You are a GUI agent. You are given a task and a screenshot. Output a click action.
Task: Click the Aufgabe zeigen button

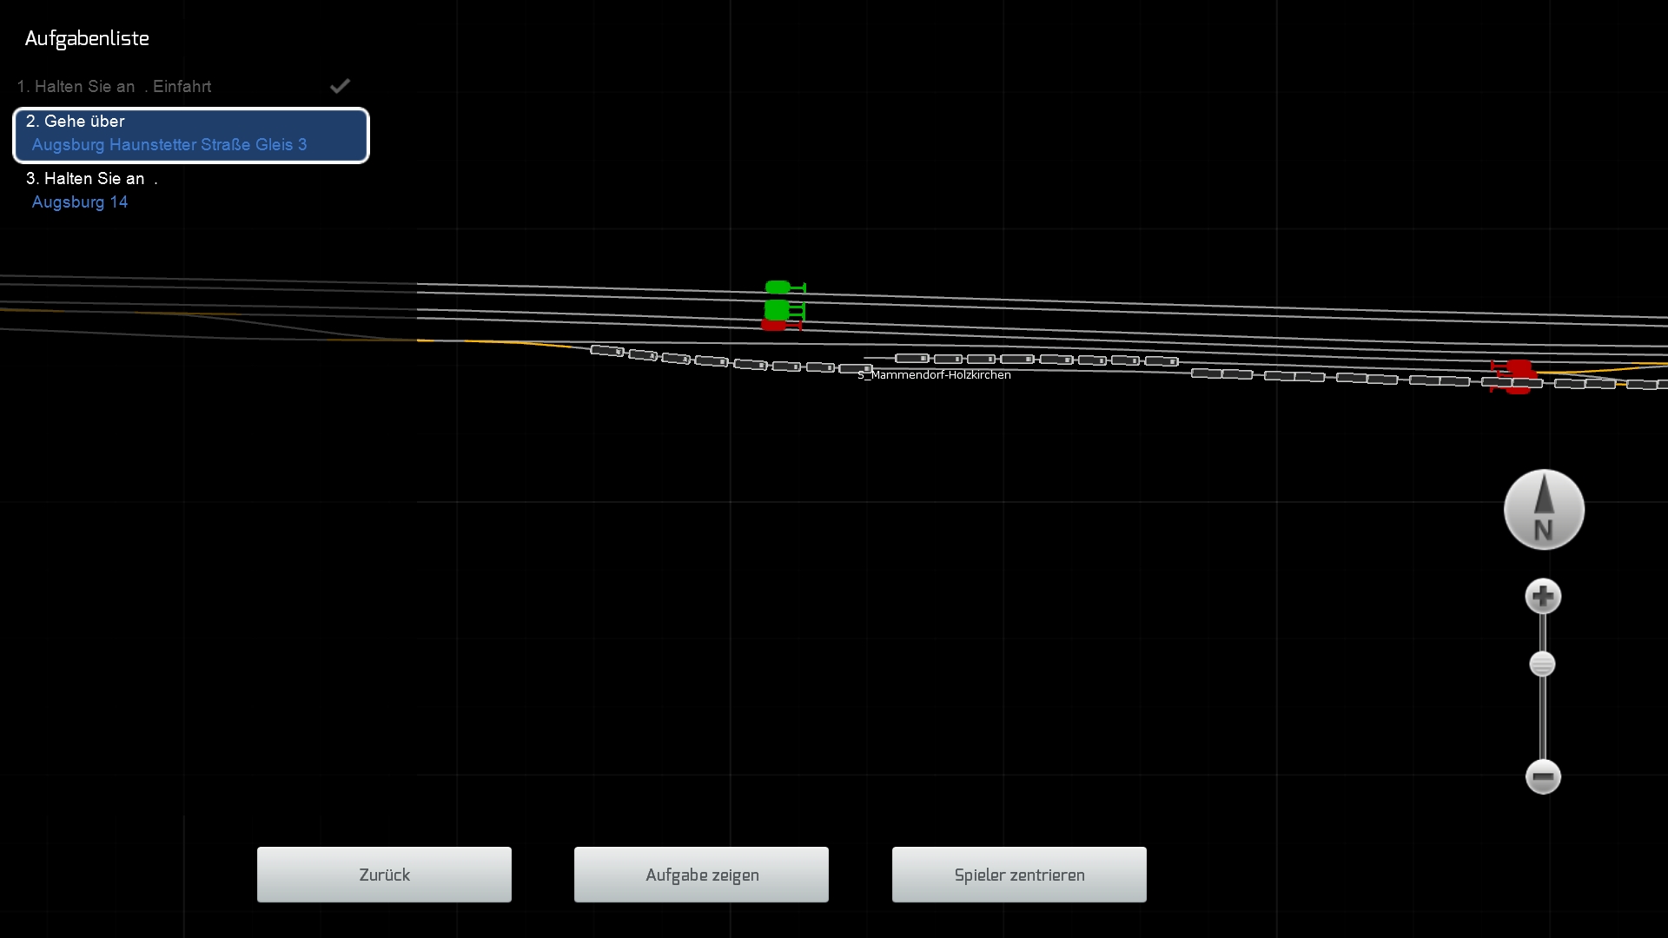click(701, 875)
